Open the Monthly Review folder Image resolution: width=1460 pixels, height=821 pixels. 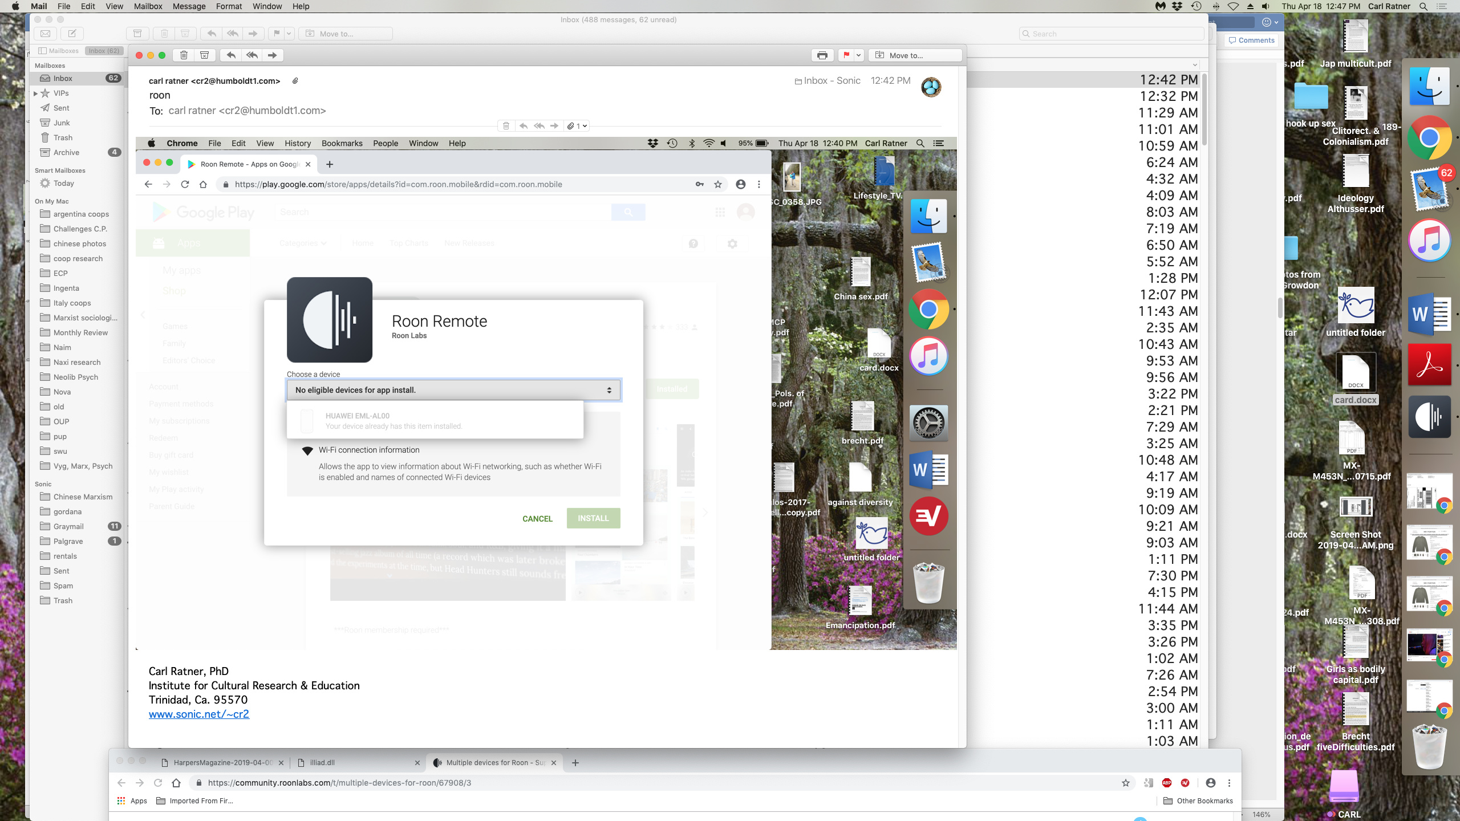tap(80, 332)
